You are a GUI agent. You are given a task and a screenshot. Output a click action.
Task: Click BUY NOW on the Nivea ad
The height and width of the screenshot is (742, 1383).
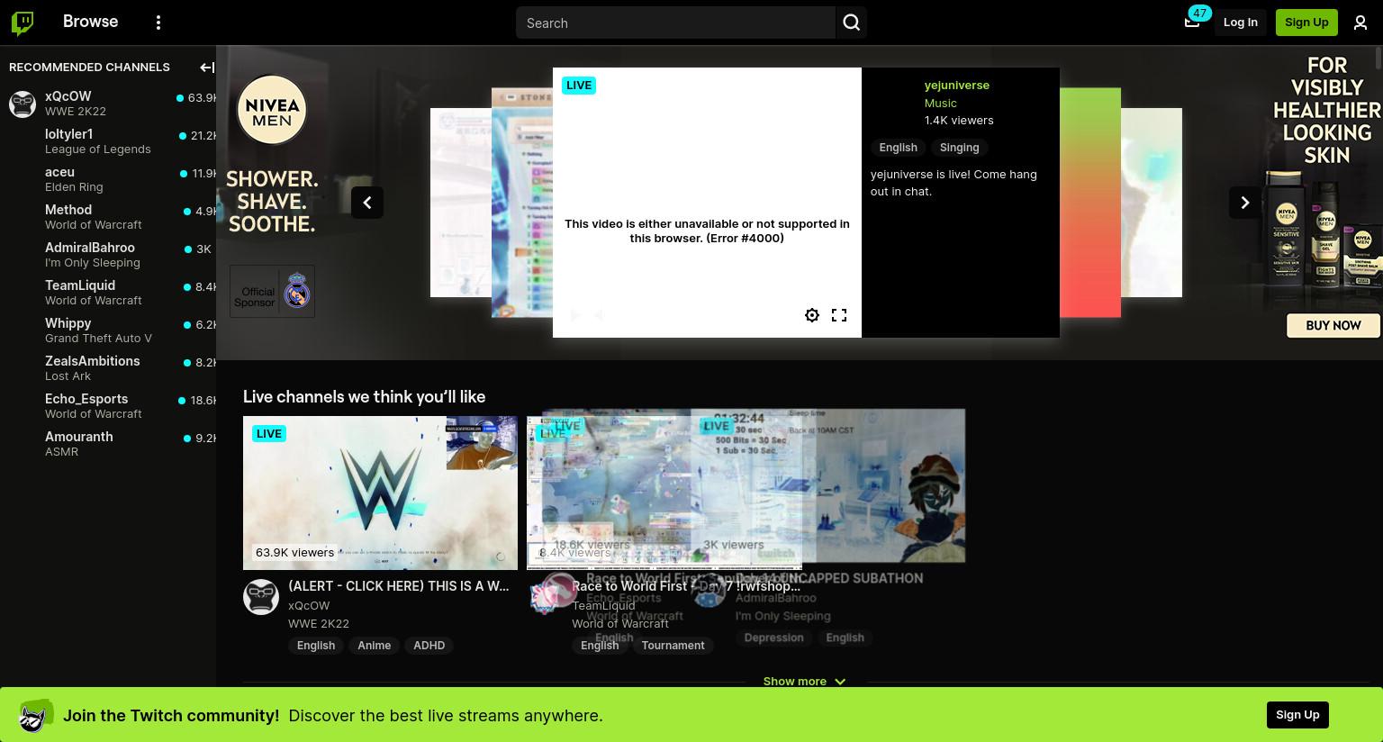click(x=1333, y=325)
